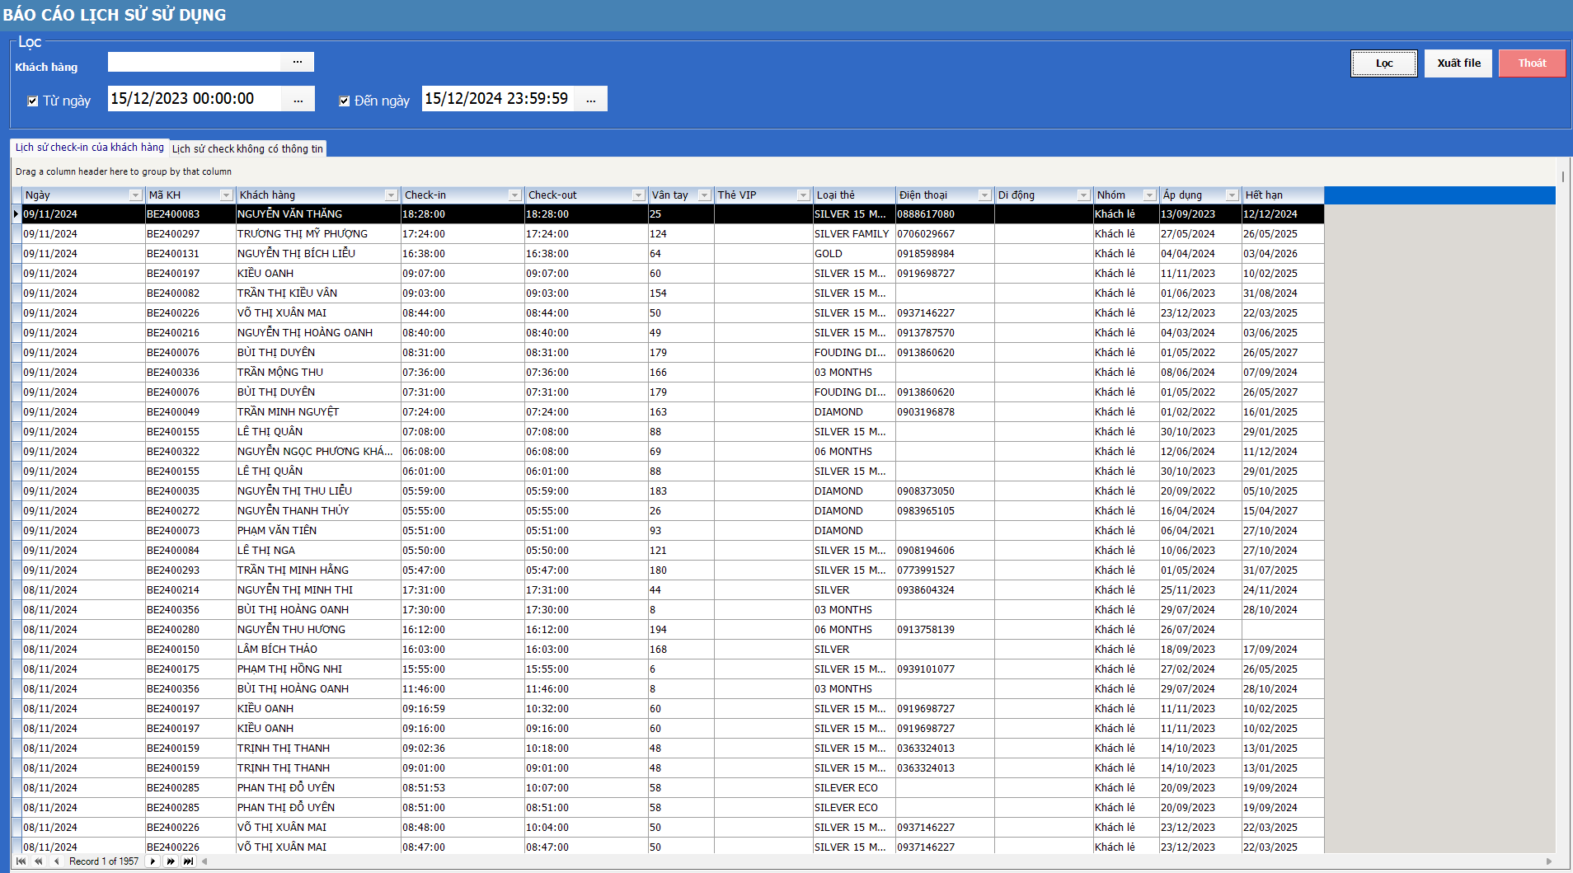Switch to Lịch sử check-in của khách hàng tab

[x=89, y=148]
